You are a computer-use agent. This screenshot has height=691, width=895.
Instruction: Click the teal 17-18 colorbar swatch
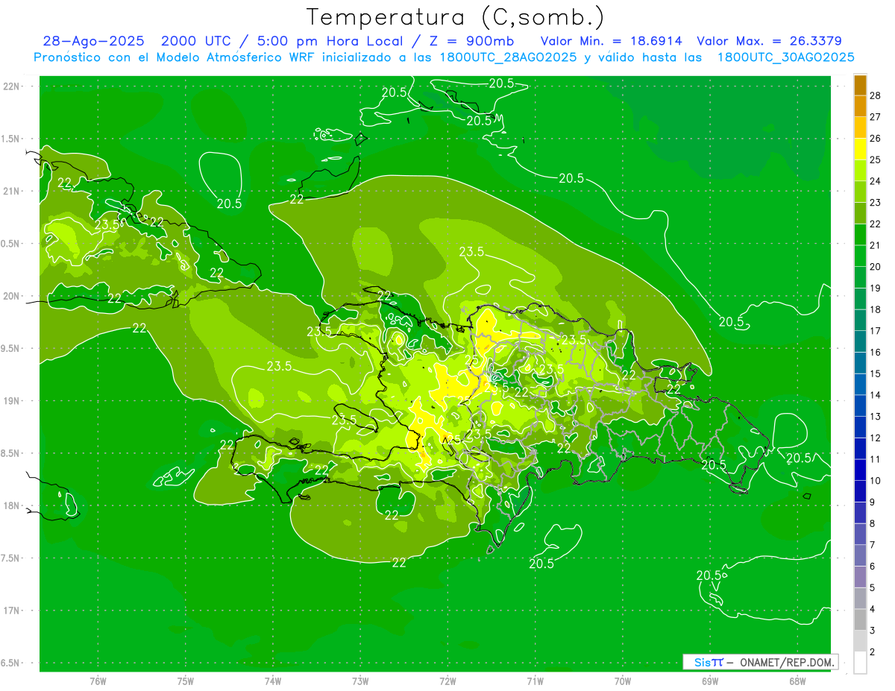tap(860, 320)
